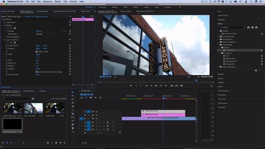Reset the Blend Mode parameter
Image resolution: width=265 pixels, height=149 pixels.
pyautogui.click(x=70, y=34)
